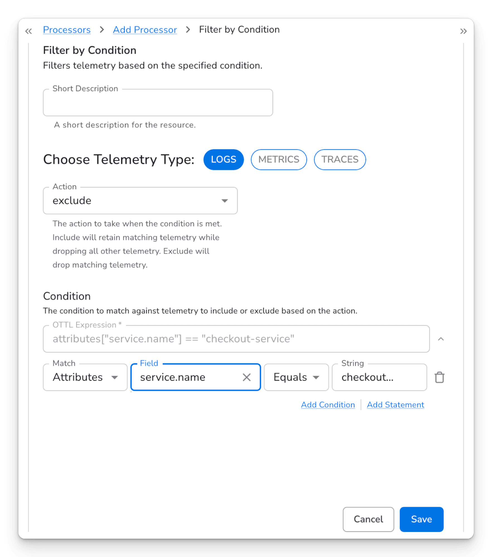Focus the service.name Field input
The width and height of the screenshot is (492, 557).
pyautogui.click(x=187, y=377)
